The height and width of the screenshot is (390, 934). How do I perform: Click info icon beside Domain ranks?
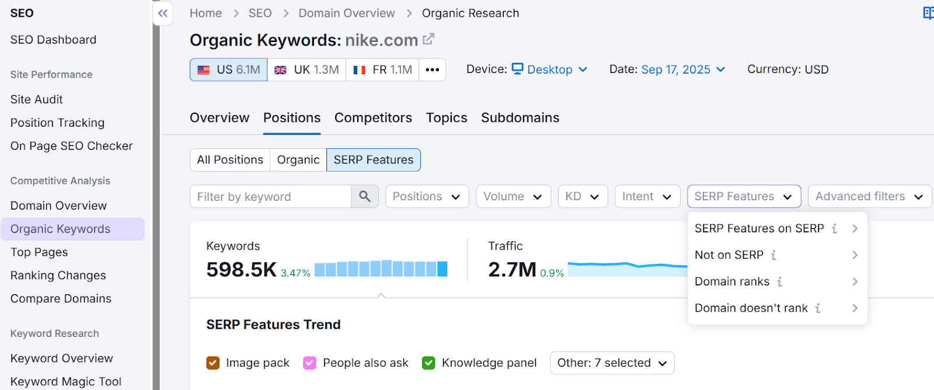pyautogui.click(x=779, y=282)
